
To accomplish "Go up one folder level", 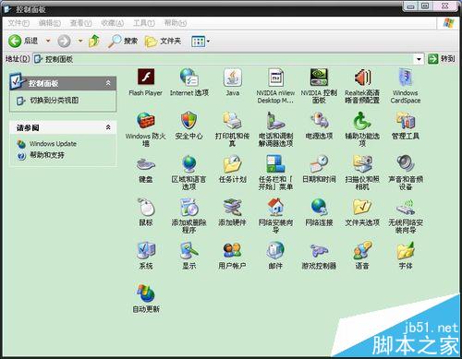I will point(94,41).
